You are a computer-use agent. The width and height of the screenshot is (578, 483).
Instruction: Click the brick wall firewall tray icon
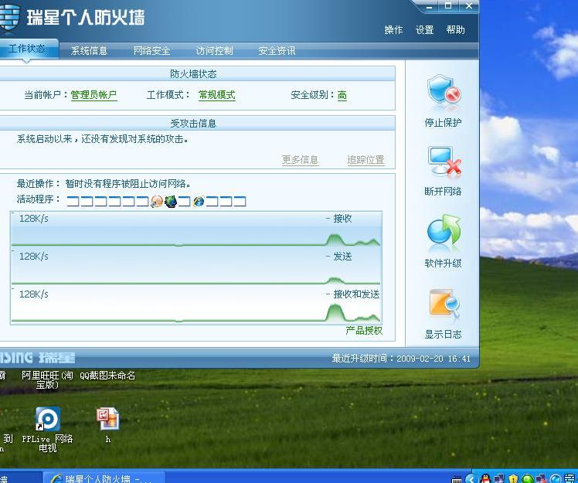(x=570, y=478)
